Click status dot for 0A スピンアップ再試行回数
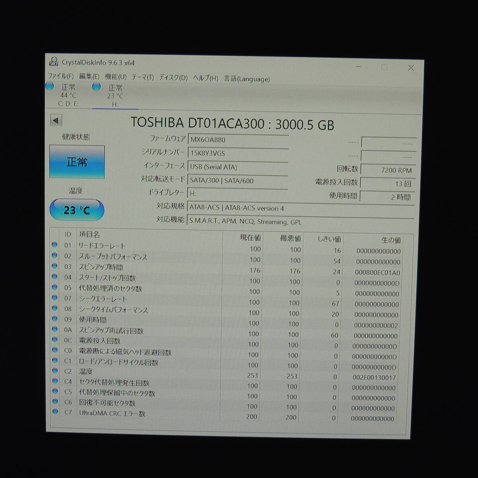 (55, 329)
